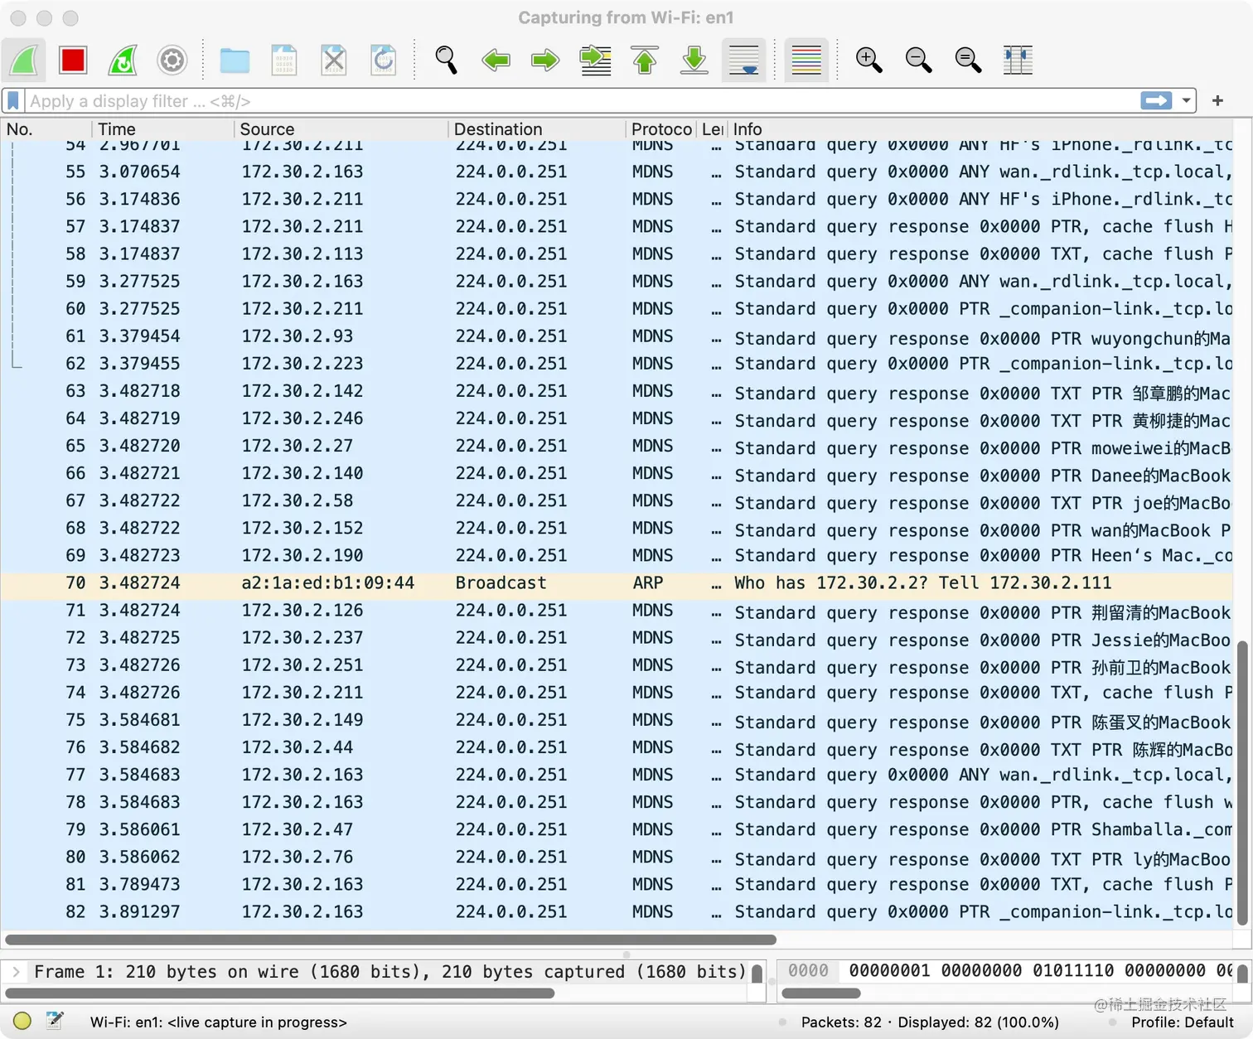The width and height of the screenshot is (1253, 1039).
Task: Sort packets by the Source column
Action: click(x=341, y=129)
